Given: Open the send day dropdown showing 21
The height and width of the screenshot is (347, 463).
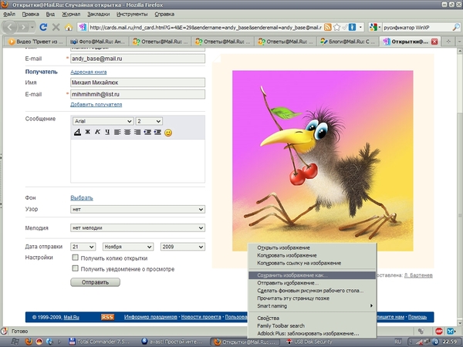Looking at the screenshot, I should (x=83, y=247).
